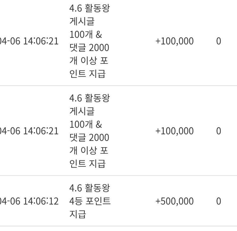Click the +100,000 amount in the top row
237x231 pixels.
coord(174,41)
